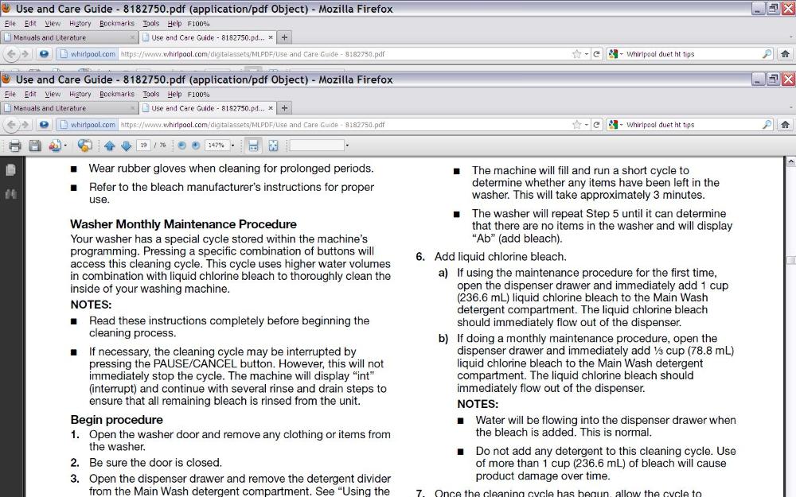Click the bookmark star in the background window
This screenshot has width=796, height=497.
coord(576,54)
